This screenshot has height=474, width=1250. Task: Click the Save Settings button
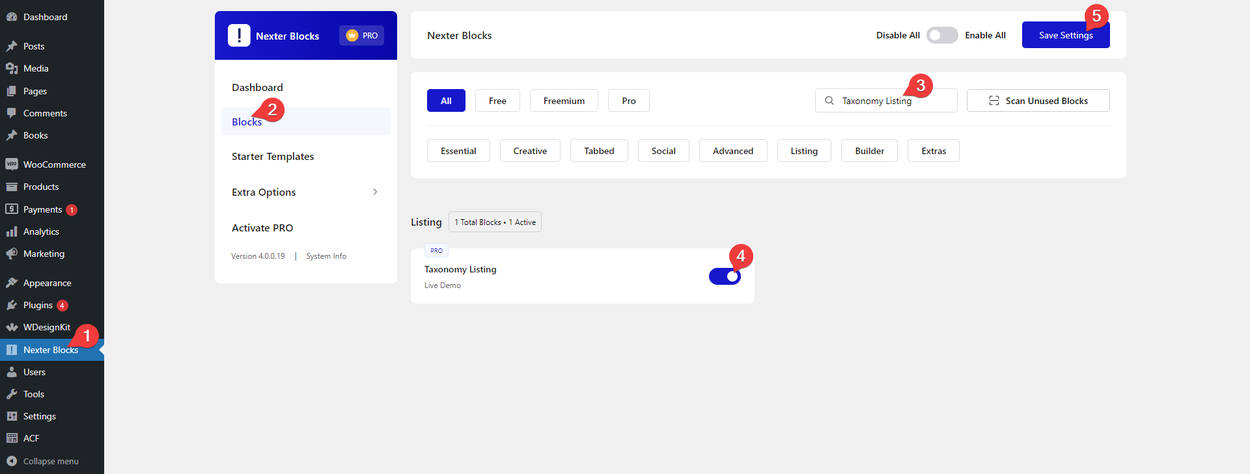1065,36
